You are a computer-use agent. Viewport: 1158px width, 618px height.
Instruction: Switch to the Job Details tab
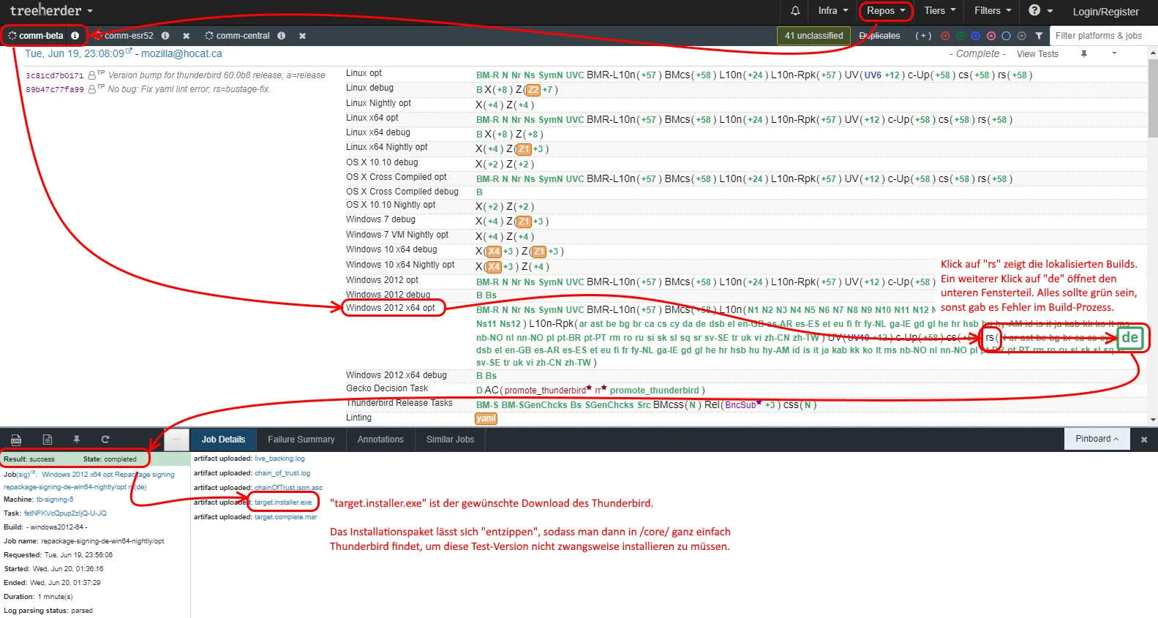223,440
